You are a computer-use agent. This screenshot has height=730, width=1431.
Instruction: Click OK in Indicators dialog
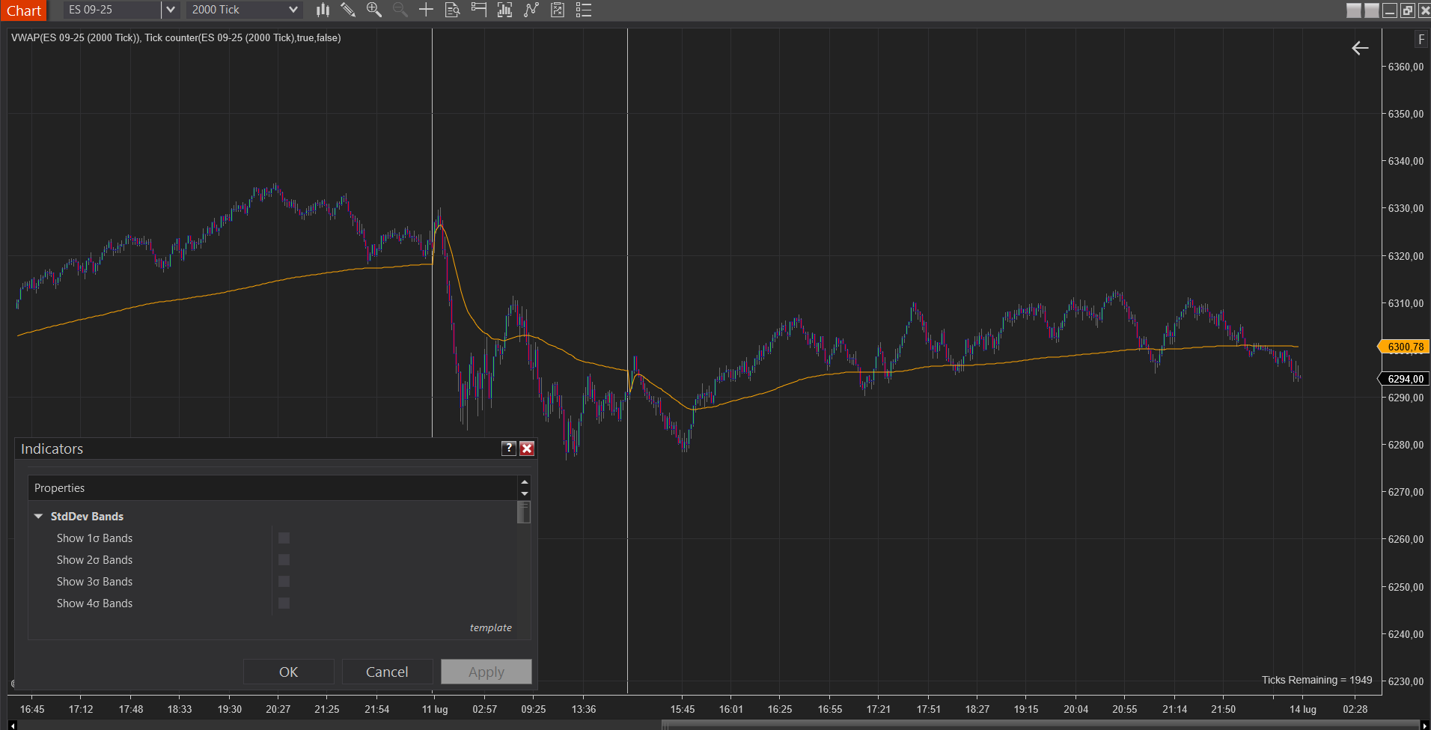click(289, 672)
